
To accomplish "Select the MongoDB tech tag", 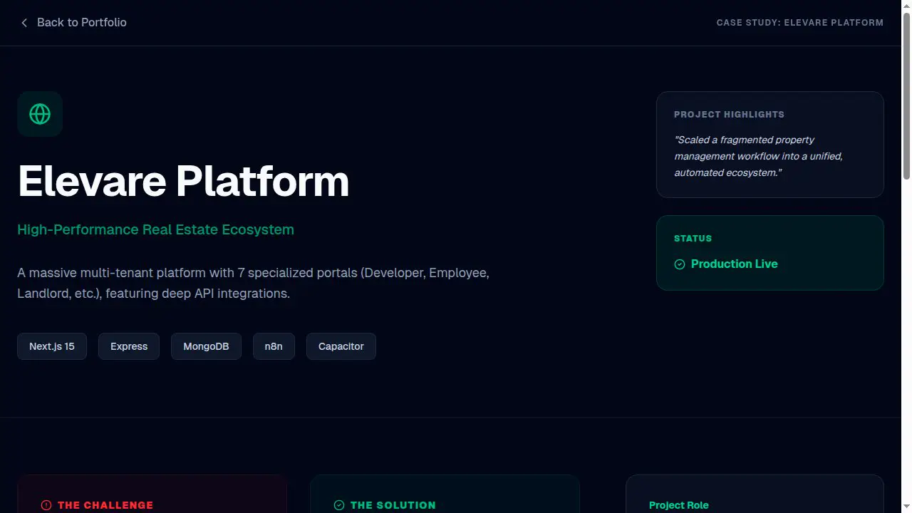I will tap(206, 346).
